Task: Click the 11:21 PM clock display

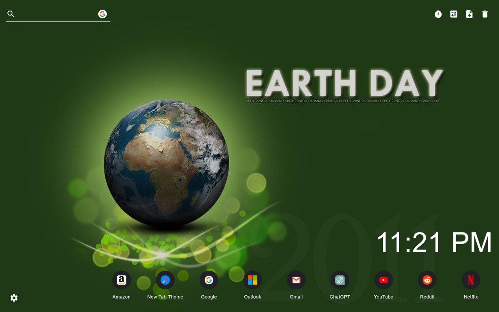Action: click(434, 242)
